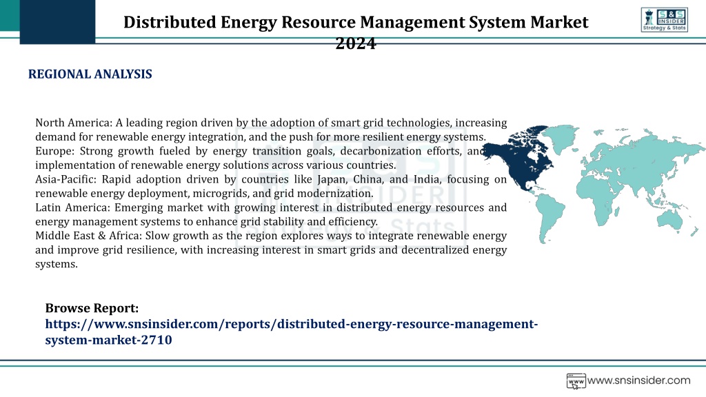Click the '2024' year in title
This screenshot has height=397, width=706.
[x=356, y=43]
